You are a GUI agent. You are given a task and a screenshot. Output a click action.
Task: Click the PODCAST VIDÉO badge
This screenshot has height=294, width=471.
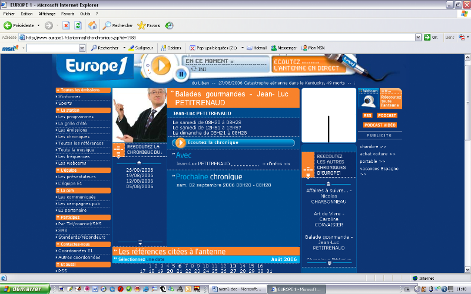click(x=380, y=125)
